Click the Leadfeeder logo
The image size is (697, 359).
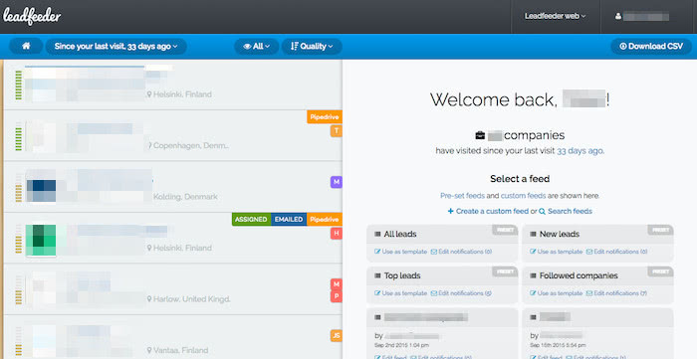coord(32,17)
